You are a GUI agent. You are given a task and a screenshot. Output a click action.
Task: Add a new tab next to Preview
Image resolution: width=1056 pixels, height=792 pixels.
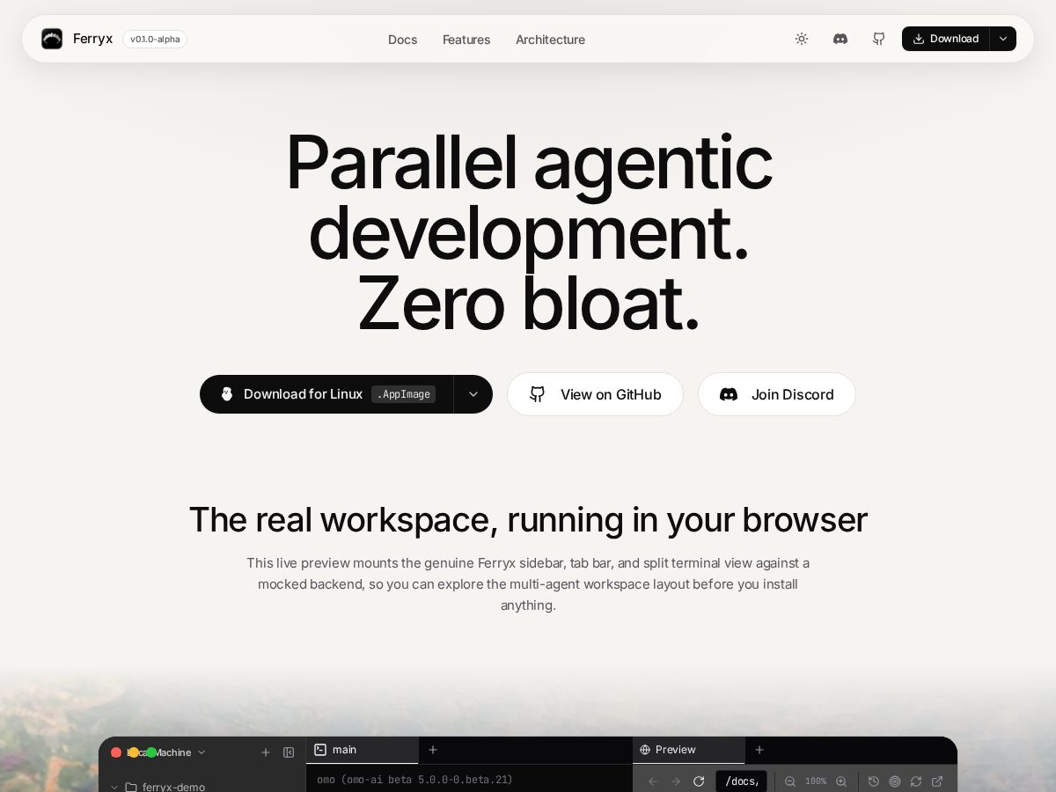[759, 750]
